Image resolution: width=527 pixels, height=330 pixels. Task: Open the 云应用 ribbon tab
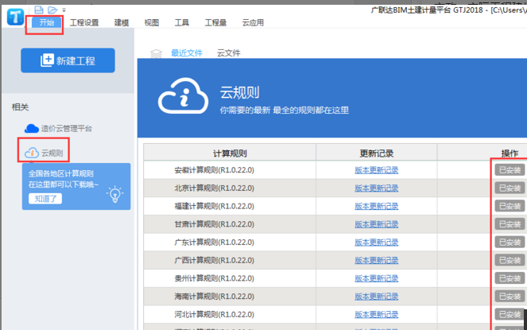tap(253, 22)
